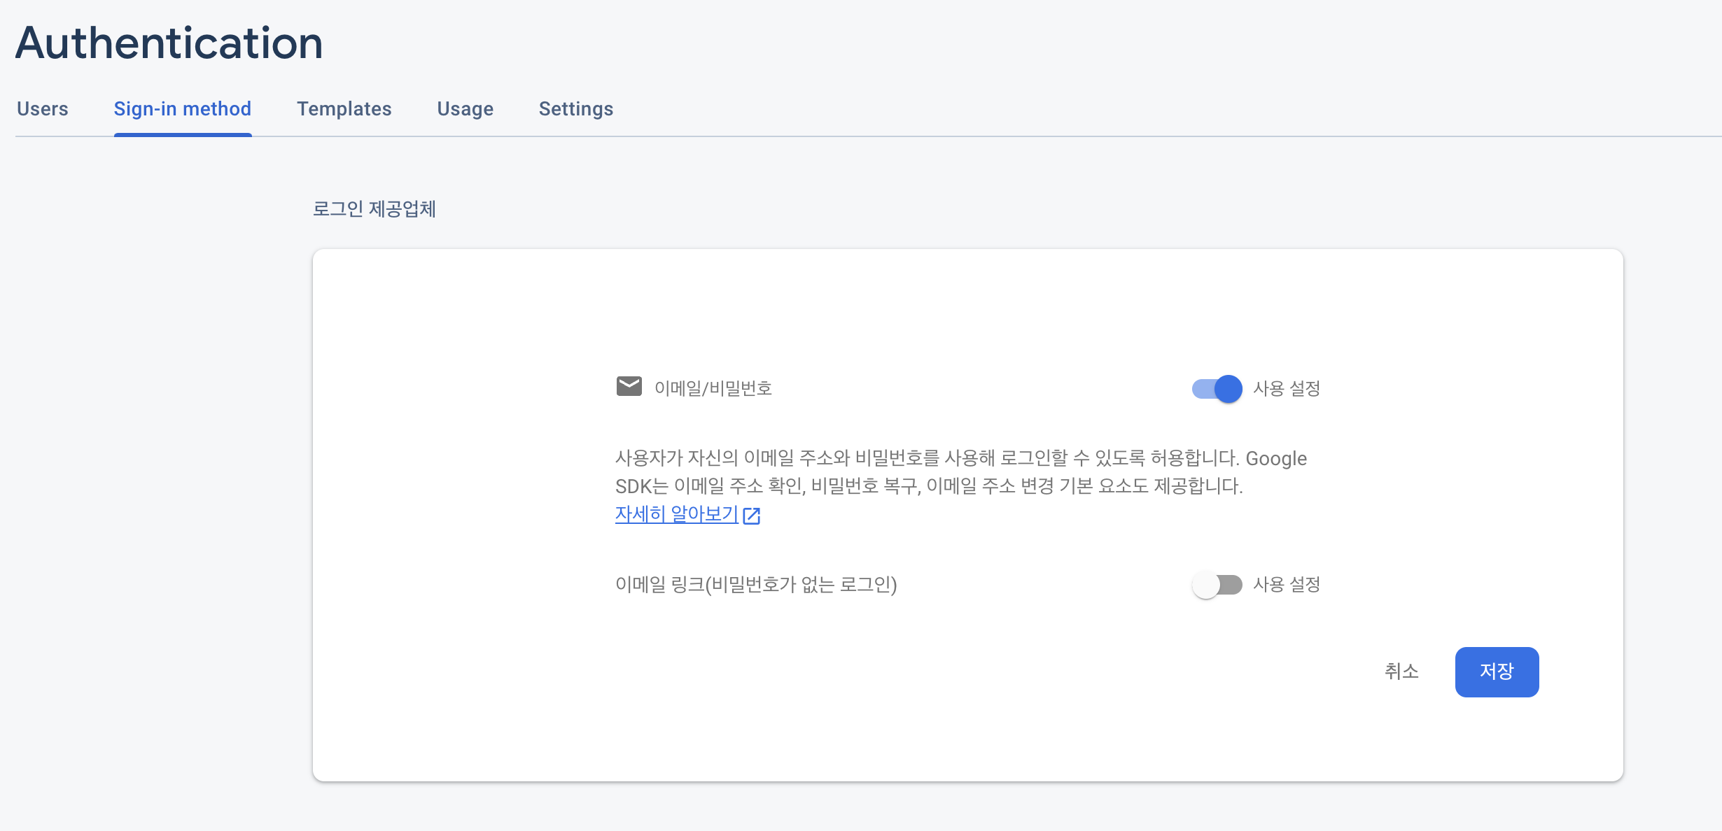Open the 자세히 알아보기 link
The width and height of the screenshot is (1722, 831).
point(676,514)
